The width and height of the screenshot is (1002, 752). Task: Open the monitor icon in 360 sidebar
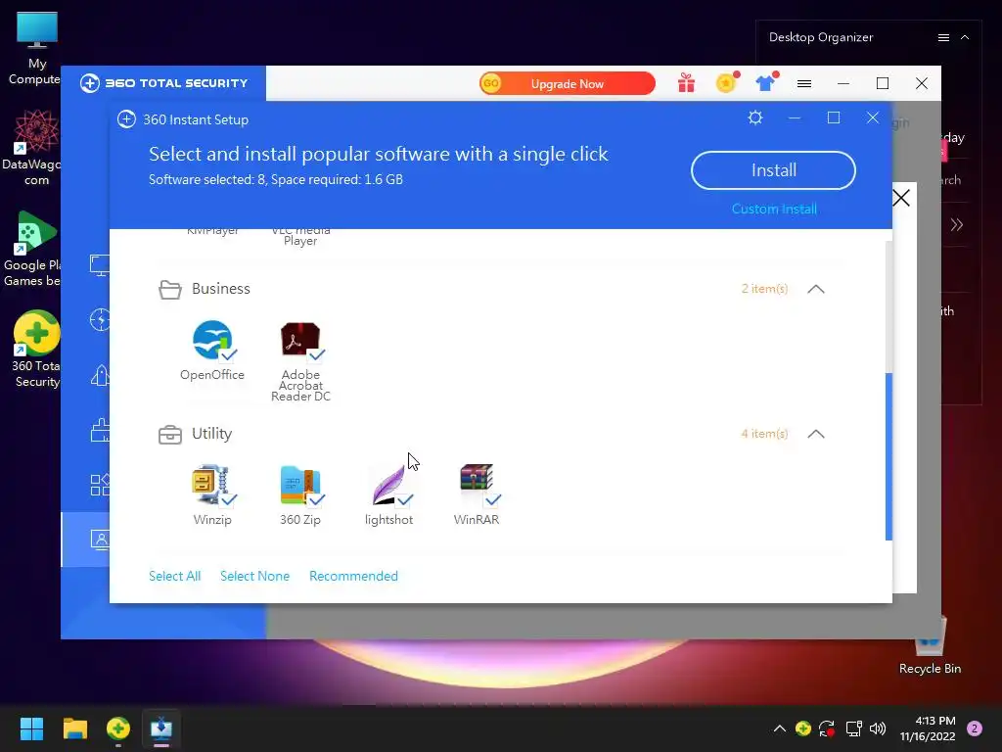click(100, 264)
